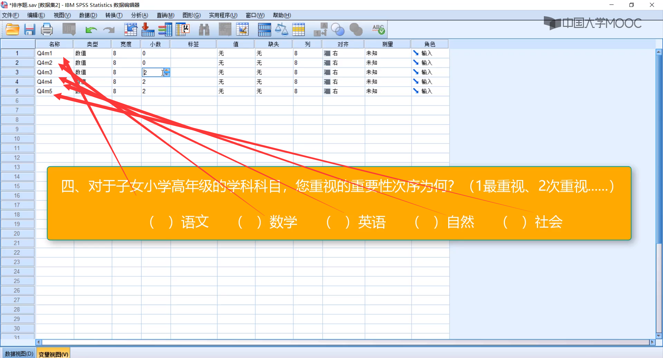The height and width of the screenshot is (358, 663).
Task: Save the data file with floppy icon
Action: click(x=30, y=30)
